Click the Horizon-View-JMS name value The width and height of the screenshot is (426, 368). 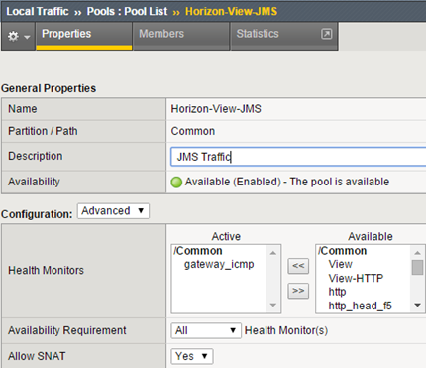(x=216, y=109)
